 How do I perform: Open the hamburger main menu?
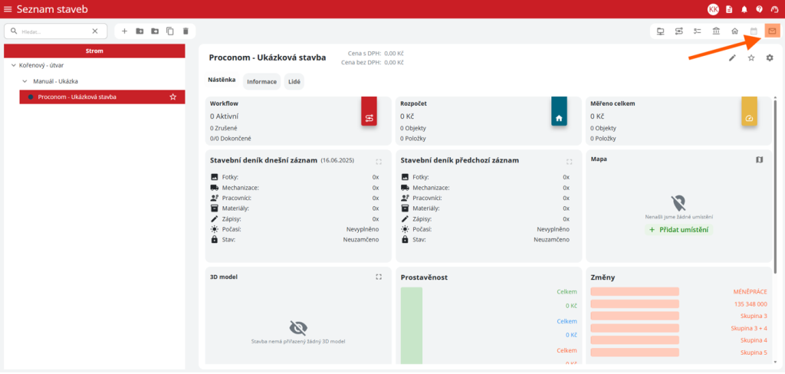[x=8, y=9]
